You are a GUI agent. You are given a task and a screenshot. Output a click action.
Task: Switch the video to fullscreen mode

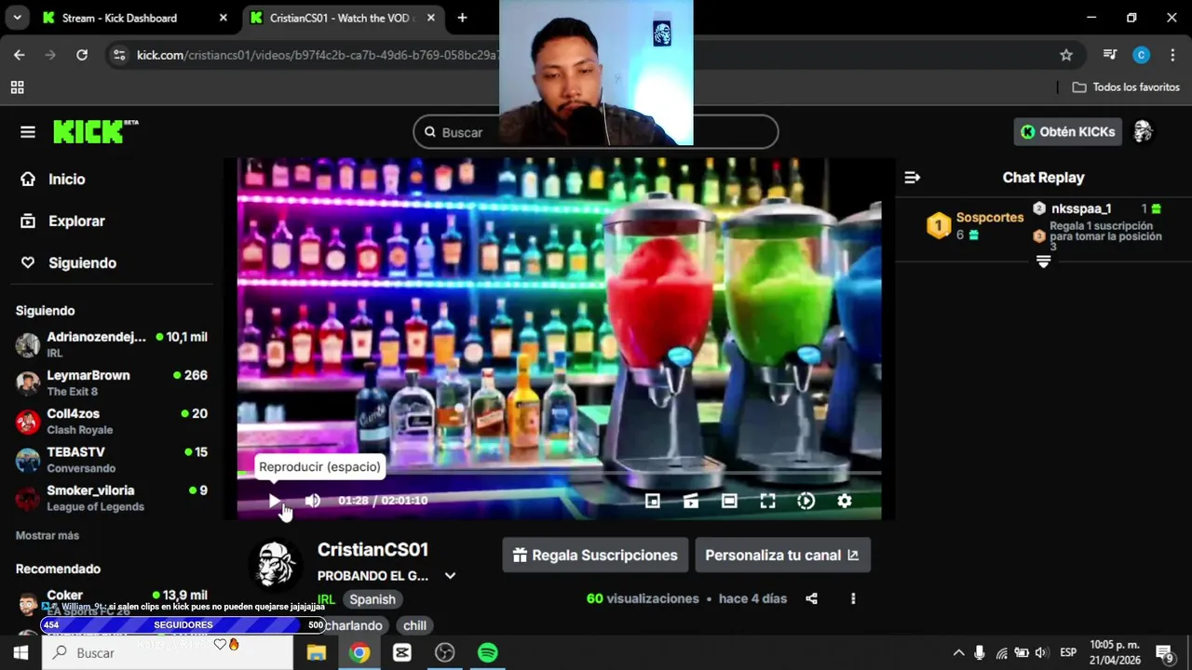[x=767, y=501]
